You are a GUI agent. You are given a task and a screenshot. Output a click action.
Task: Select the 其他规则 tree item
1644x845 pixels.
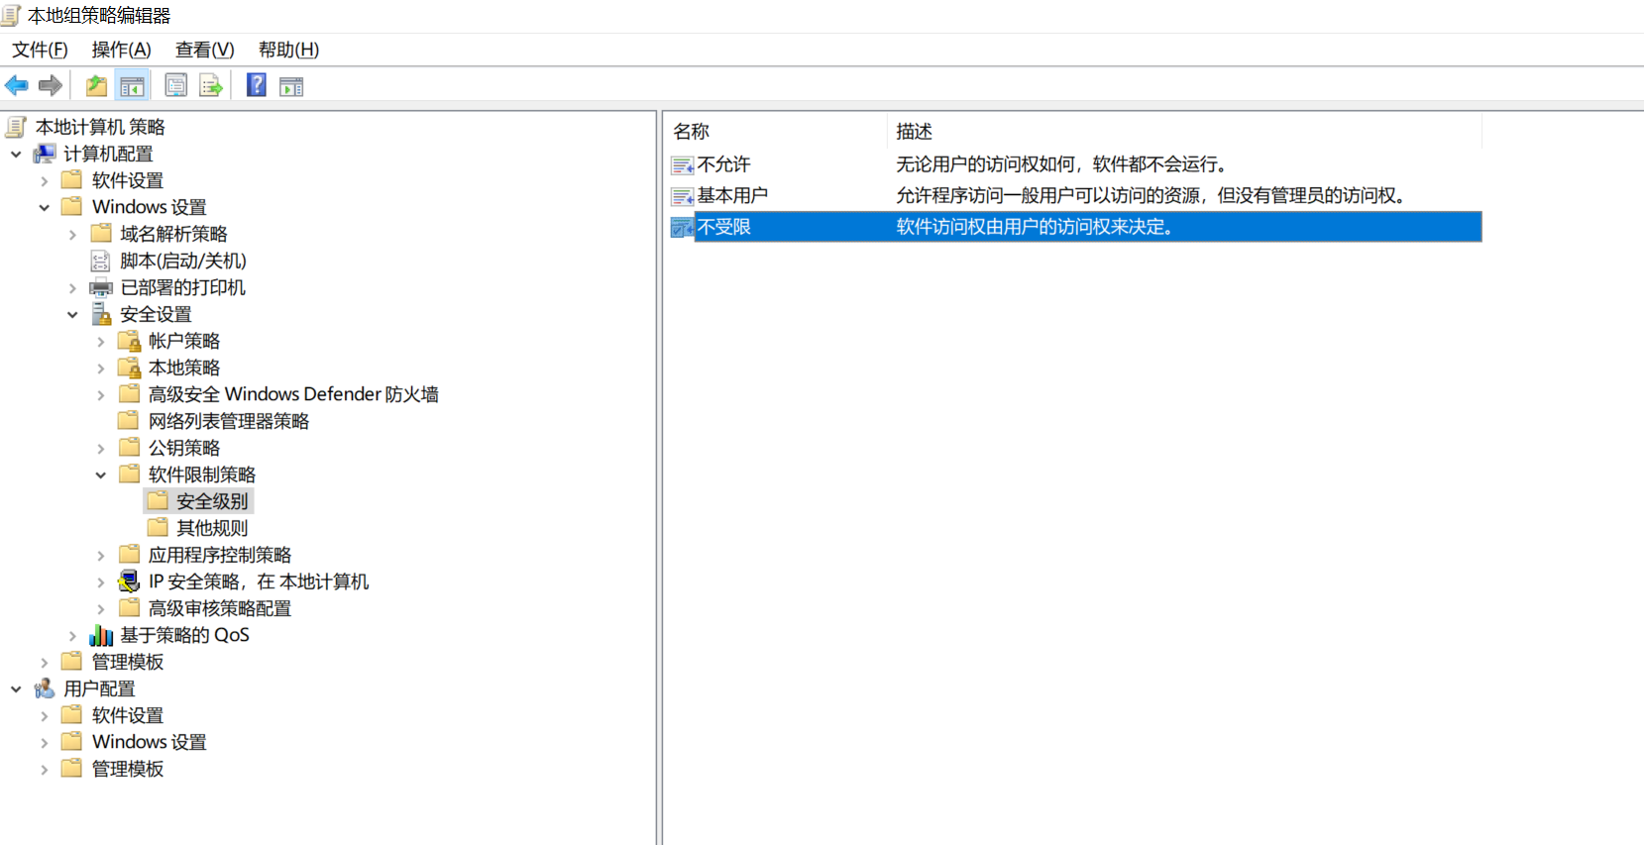click(x=212, y=528)
